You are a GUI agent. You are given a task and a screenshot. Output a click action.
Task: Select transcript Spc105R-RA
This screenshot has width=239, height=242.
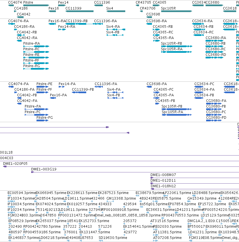click(176, 52)
